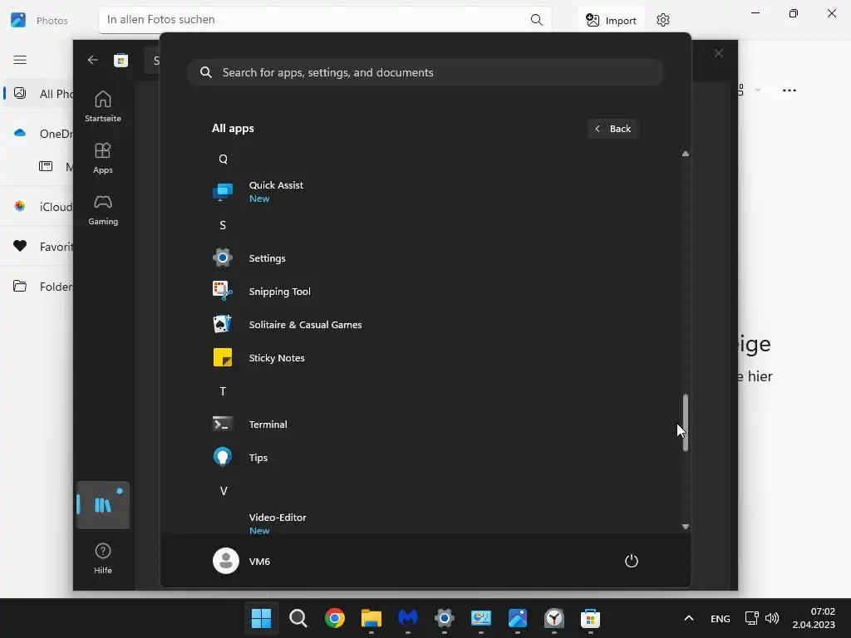
Task: Jump to letter T in app index
Action: tap(223, 391)
